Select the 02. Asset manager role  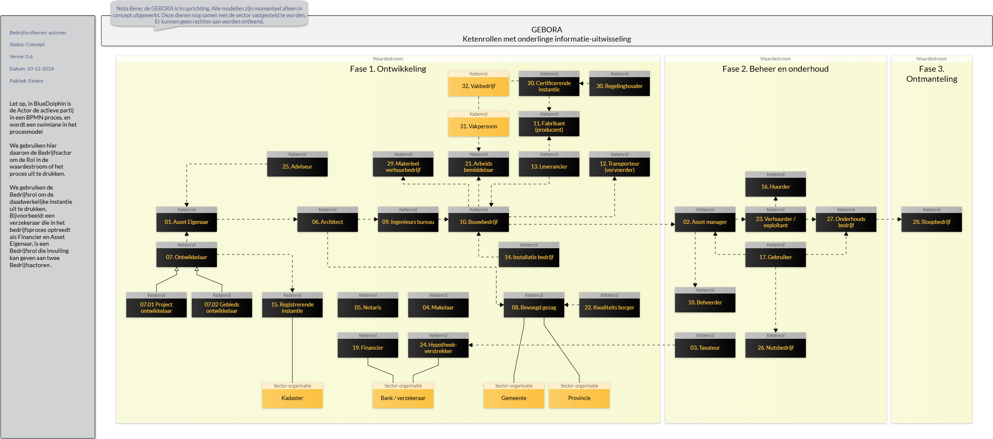pos(705,219)
